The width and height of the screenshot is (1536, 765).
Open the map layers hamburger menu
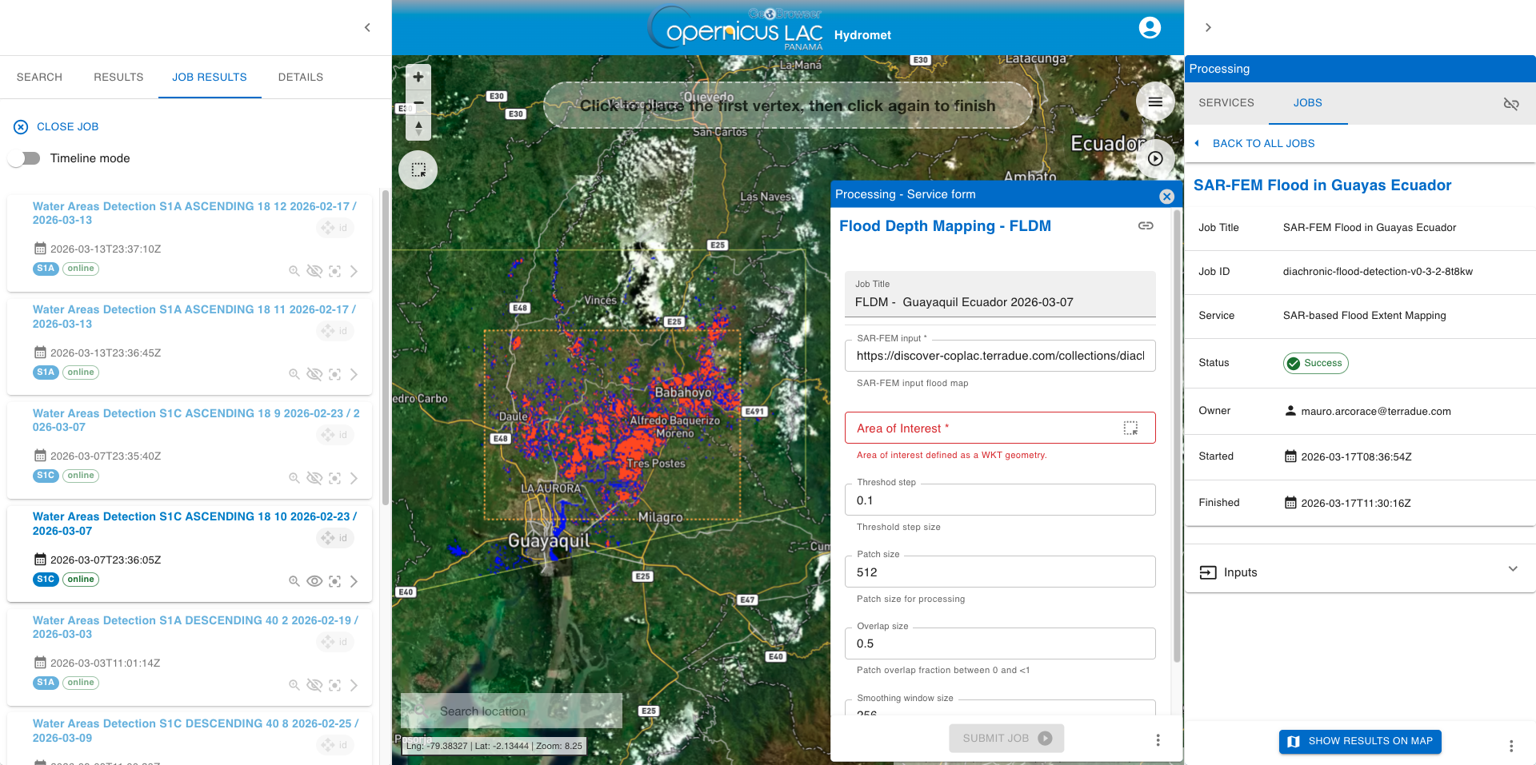[1154, 102]
